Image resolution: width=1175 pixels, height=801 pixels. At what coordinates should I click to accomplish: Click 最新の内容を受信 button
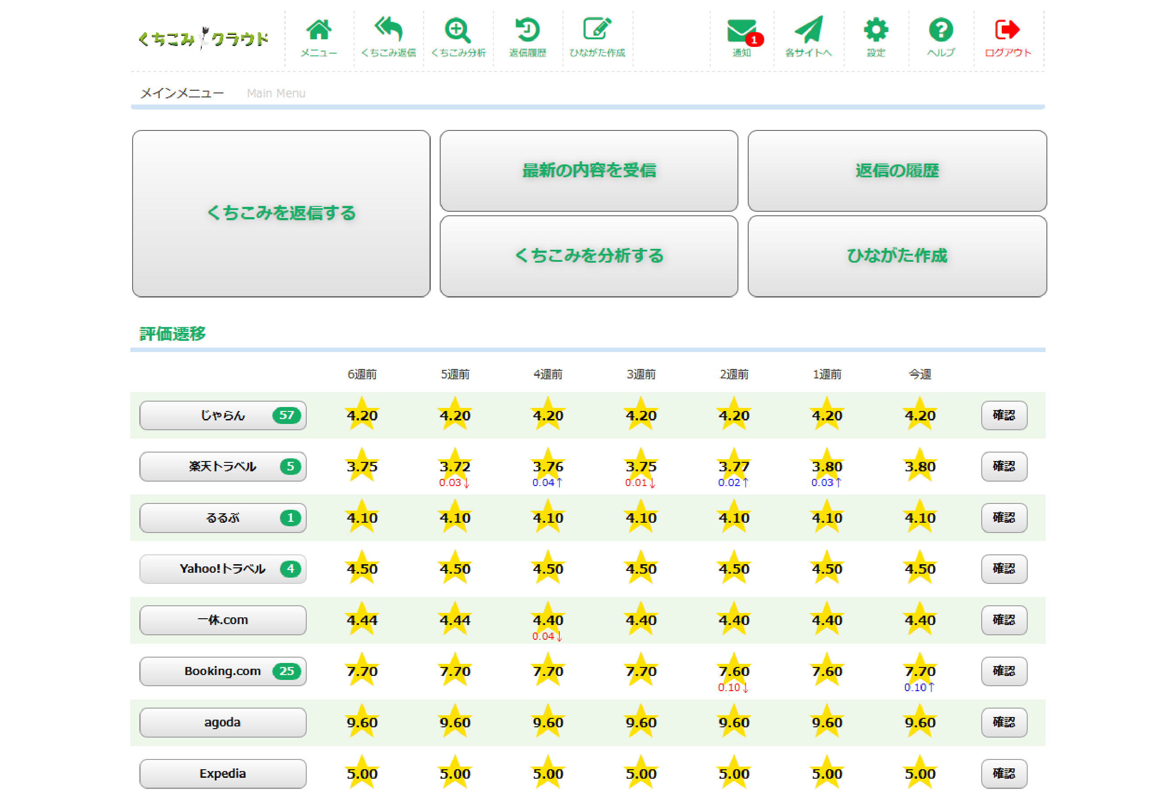[589, 171]
